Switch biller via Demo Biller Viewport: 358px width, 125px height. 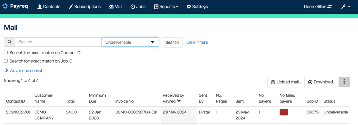tap(318, 7)
